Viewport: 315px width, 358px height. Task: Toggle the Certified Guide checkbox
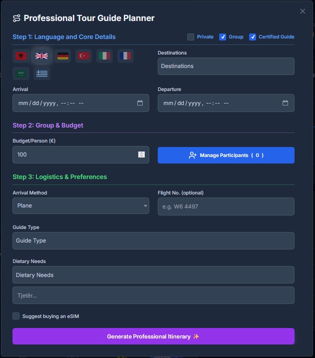[x=253, y=37]
